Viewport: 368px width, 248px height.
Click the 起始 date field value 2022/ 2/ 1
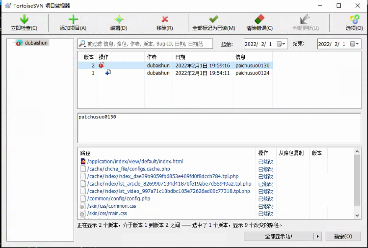click(259, 44)
